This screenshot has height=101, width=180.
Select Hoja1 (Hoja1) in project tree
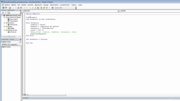point(14,19)
